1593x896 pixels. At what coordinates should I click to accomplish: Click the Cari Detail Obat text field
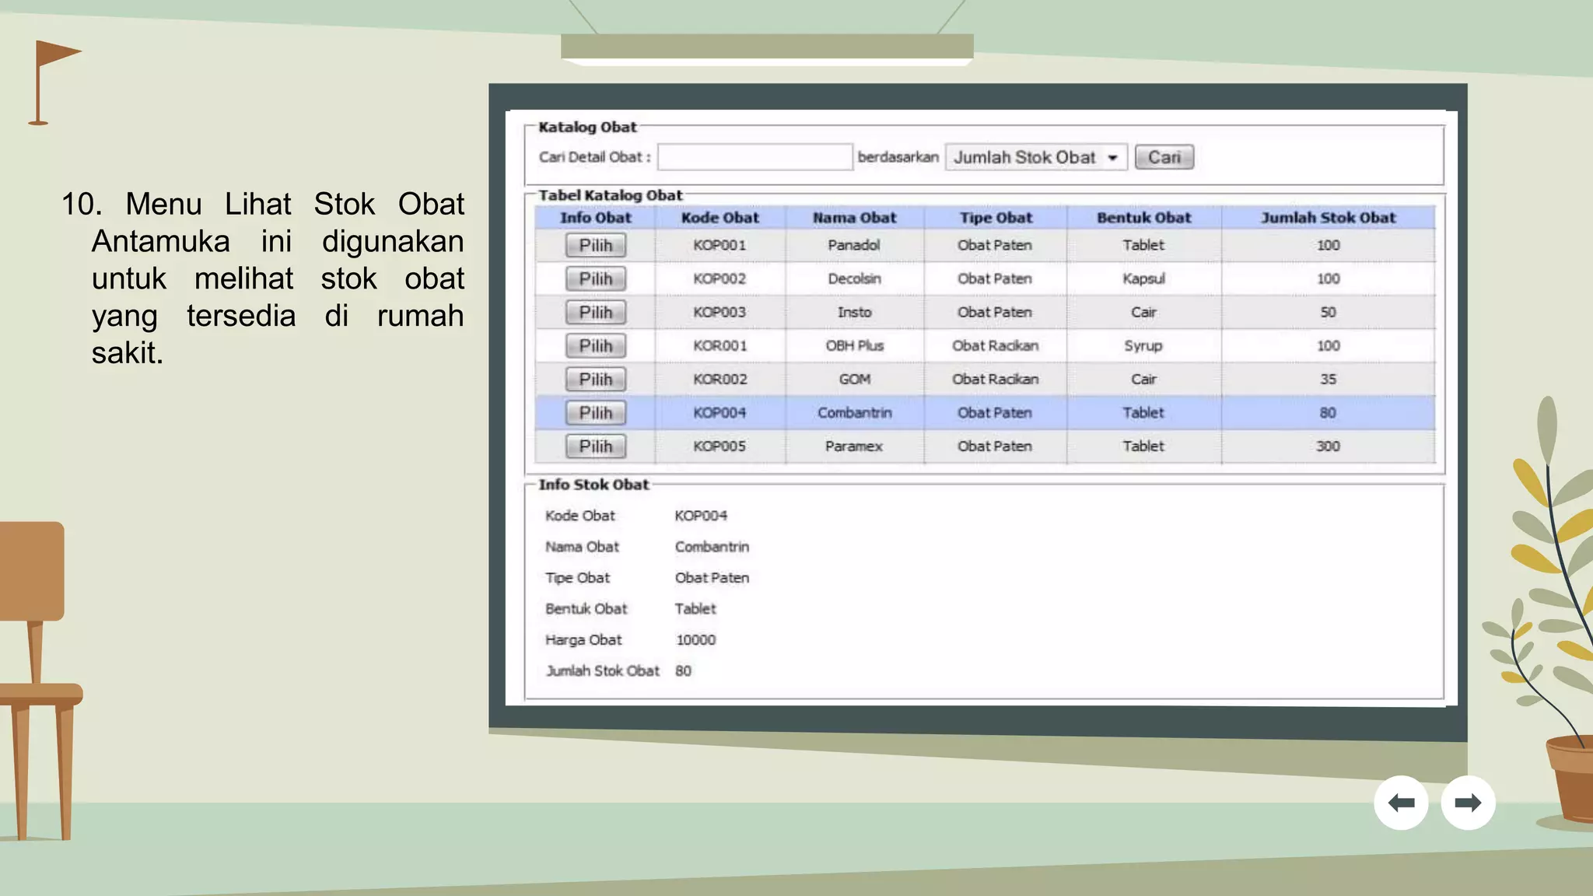[x=754, y=157]
